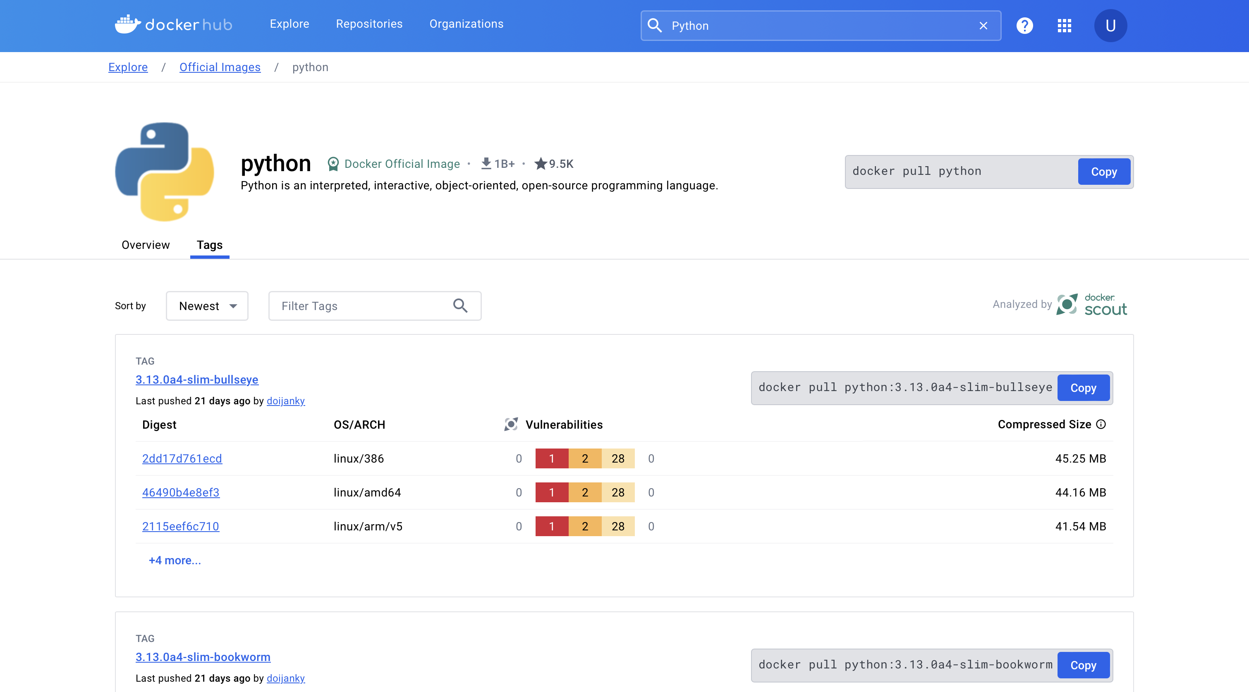The height and width of the screenshot is (692, 1249).
Task: Open digest 46490b4e8ef3
Action: tap(180, 492)
